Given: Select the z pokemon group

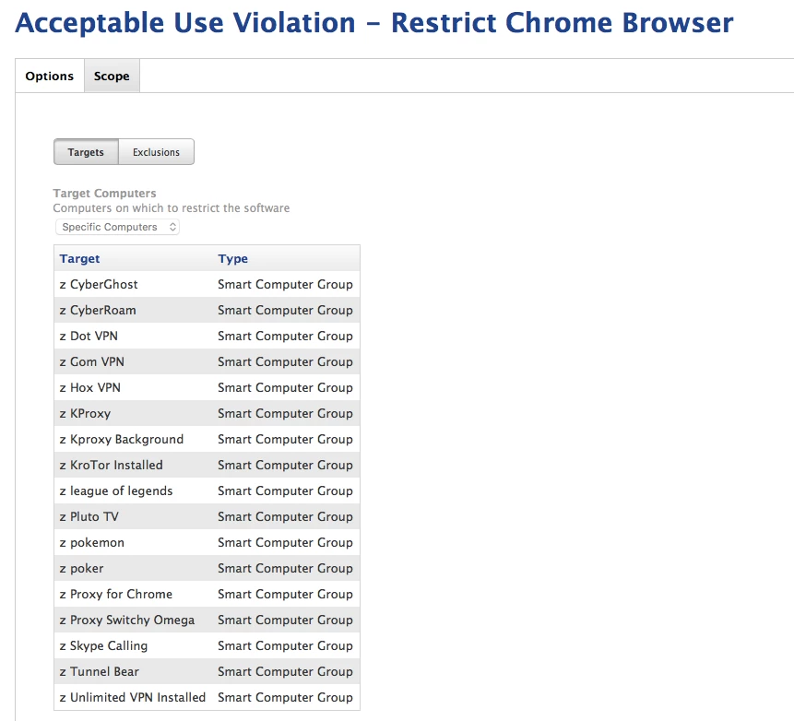Looking at the screenshot, I should [x=207, y=543].
